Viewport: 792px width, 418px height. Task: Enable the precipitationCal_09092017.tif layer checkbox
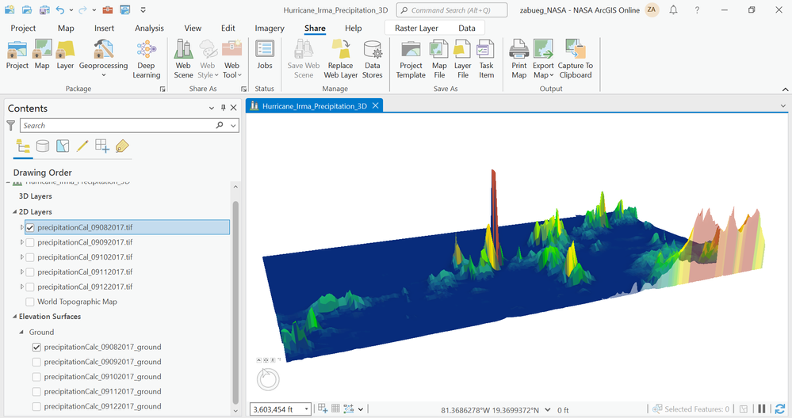[x=30, y=242]
